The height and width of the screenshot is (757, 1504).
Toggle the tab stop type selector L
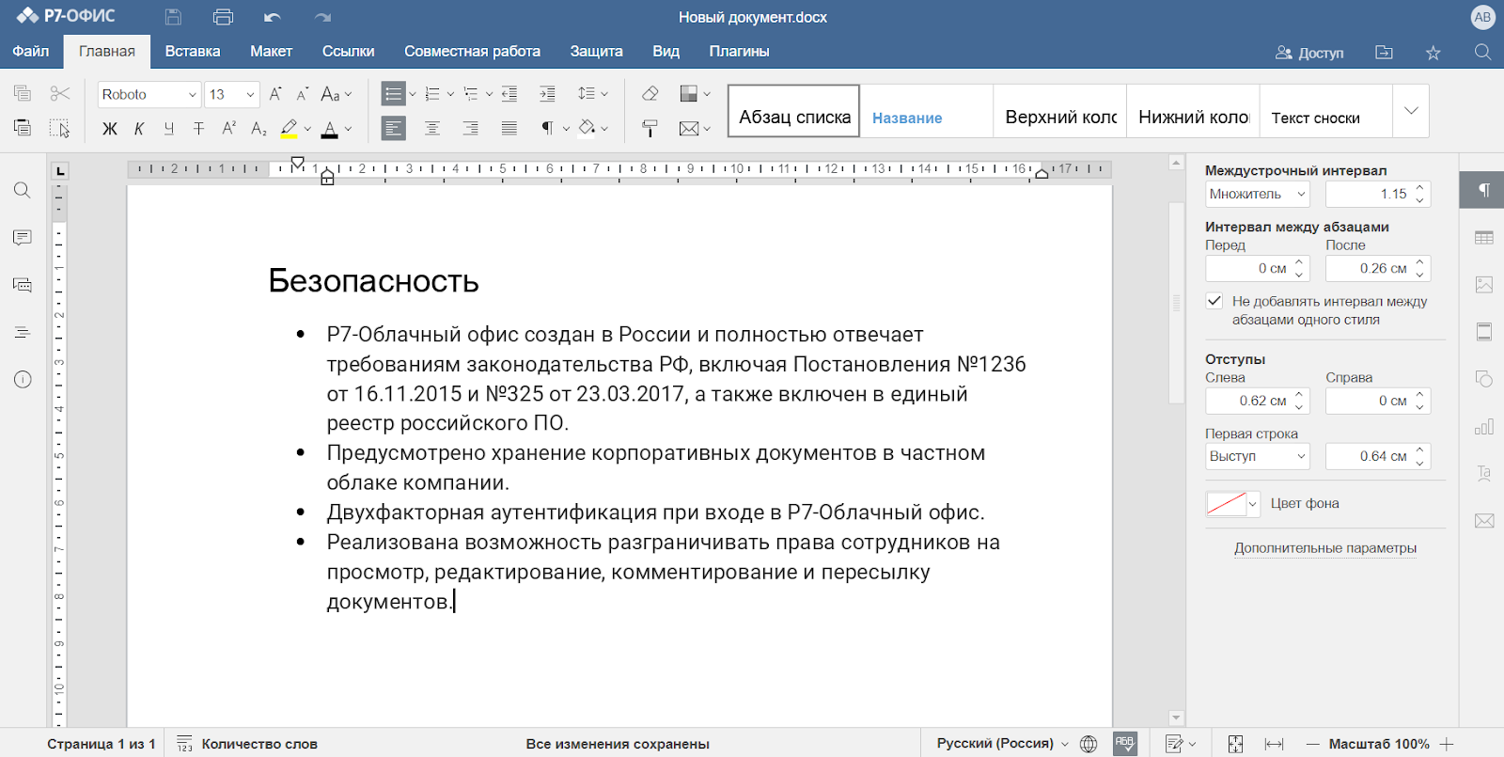point(60,171)
